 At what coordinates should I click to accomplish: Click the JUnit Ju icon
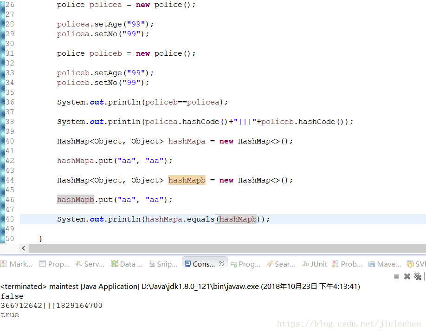[x=305, y=264]
